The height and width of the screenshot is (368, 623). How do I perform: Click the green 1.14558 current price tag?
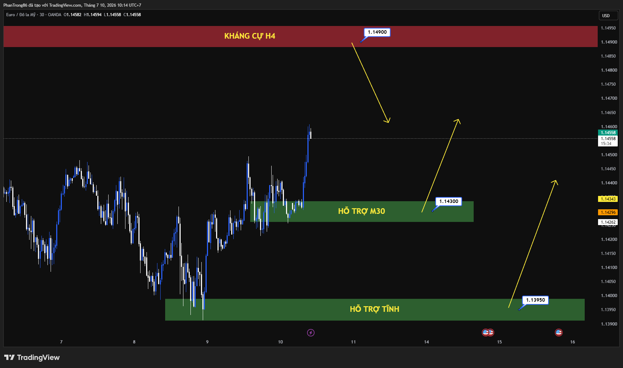pyautogui.click(x=608, y=133)
